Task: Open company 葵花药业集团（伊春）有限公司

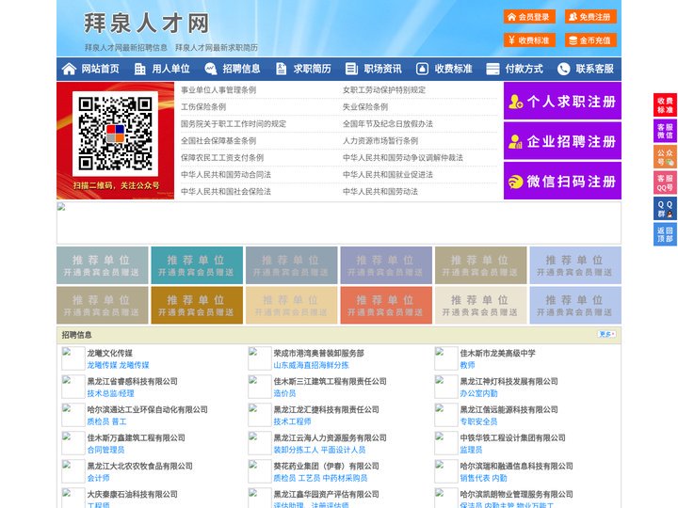Action: pos(326,466)
